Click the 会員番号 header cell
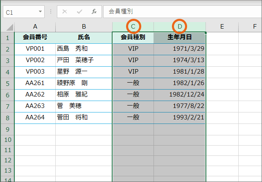Viewport: 262px width, 182px height. pyautogui.click(x=35, y=38)
